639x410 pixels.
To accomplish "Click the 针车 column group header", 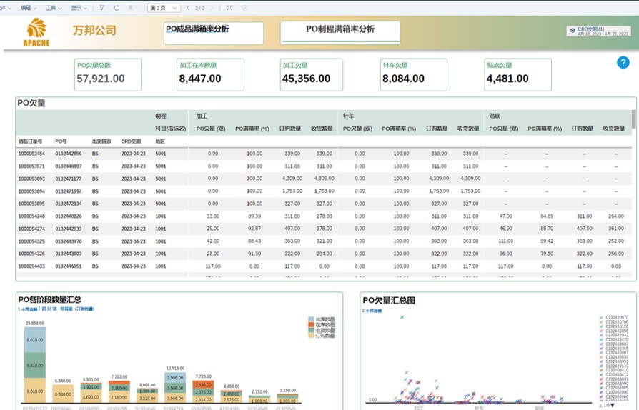I will tap(348, 116).
